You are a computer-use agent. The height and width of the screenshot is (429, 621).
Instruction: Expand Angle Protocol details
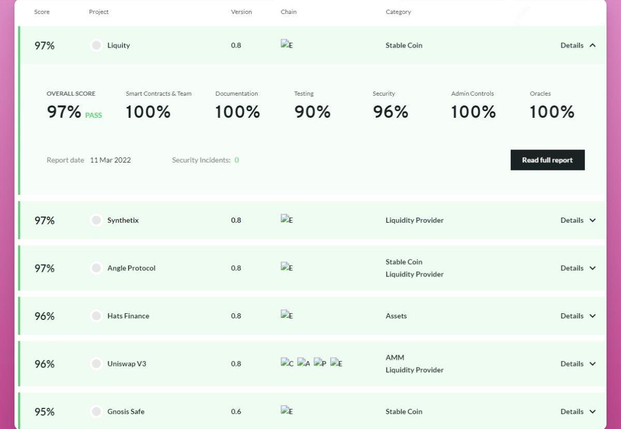(578, 268)
